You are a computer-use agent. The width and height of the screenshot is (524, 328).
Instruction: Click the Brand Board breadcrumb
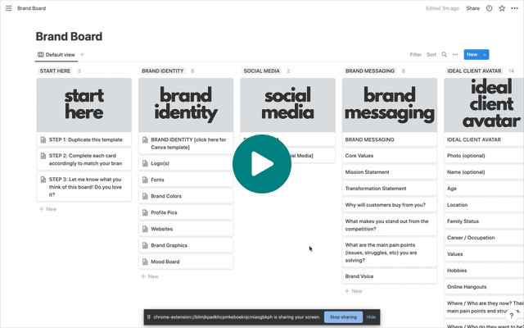32,8
